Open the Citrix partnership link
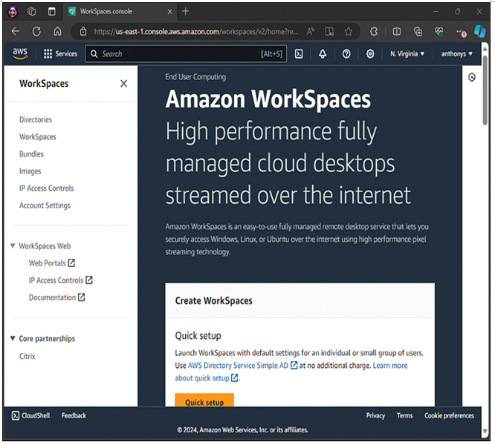Viewport: 495px width, 445px height. 27,356
